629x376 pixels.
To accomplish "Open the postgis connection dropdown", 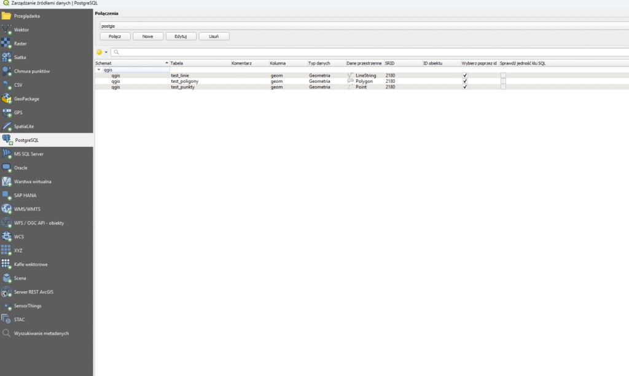I will click(362, 26).
